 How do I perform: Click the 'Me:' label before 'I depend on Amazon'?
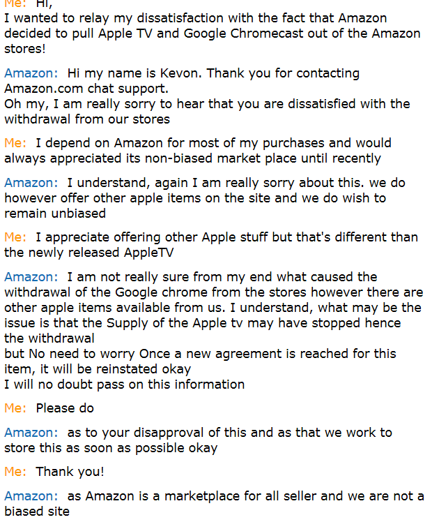tap(15, 143)
